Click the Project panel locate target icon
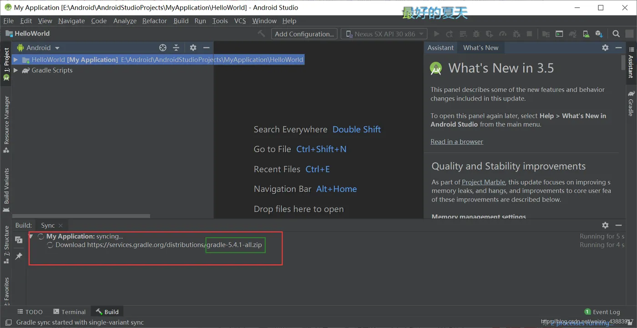 (163, 48)
